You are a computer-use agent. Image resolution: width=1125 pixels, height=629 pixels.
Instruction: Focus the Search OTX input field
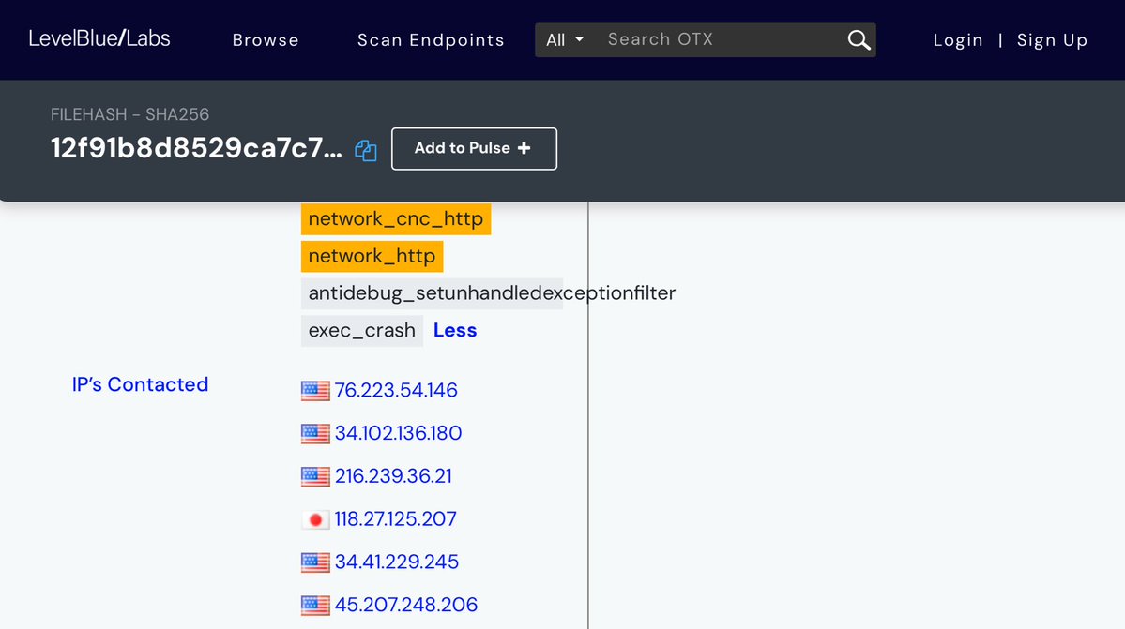tap(718, 39)
